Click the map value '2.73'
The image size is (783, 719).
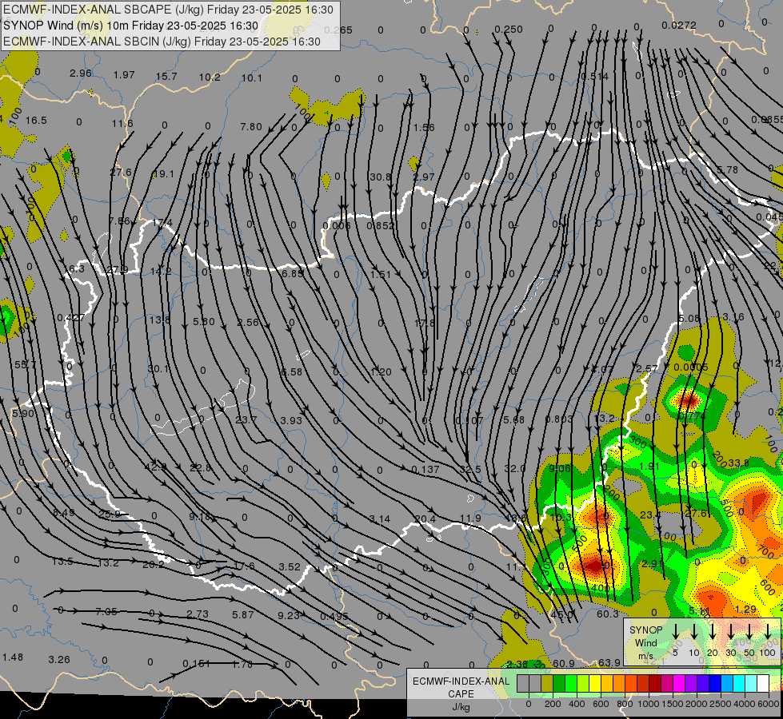point(198,614)
